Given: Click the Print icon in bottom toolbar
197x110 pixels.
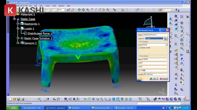Looking at the screenshot, I should pos(23,99).
